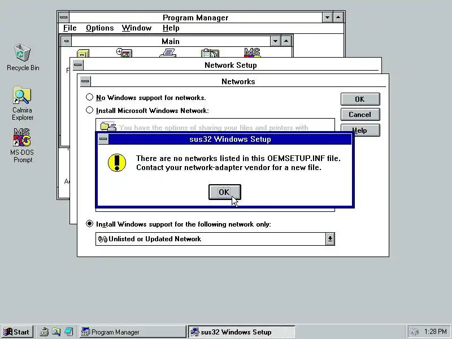452x339 pixels.
Task: Expand the Unlisted or Updated Network dropdown arrow
Action: click(330, 239)
